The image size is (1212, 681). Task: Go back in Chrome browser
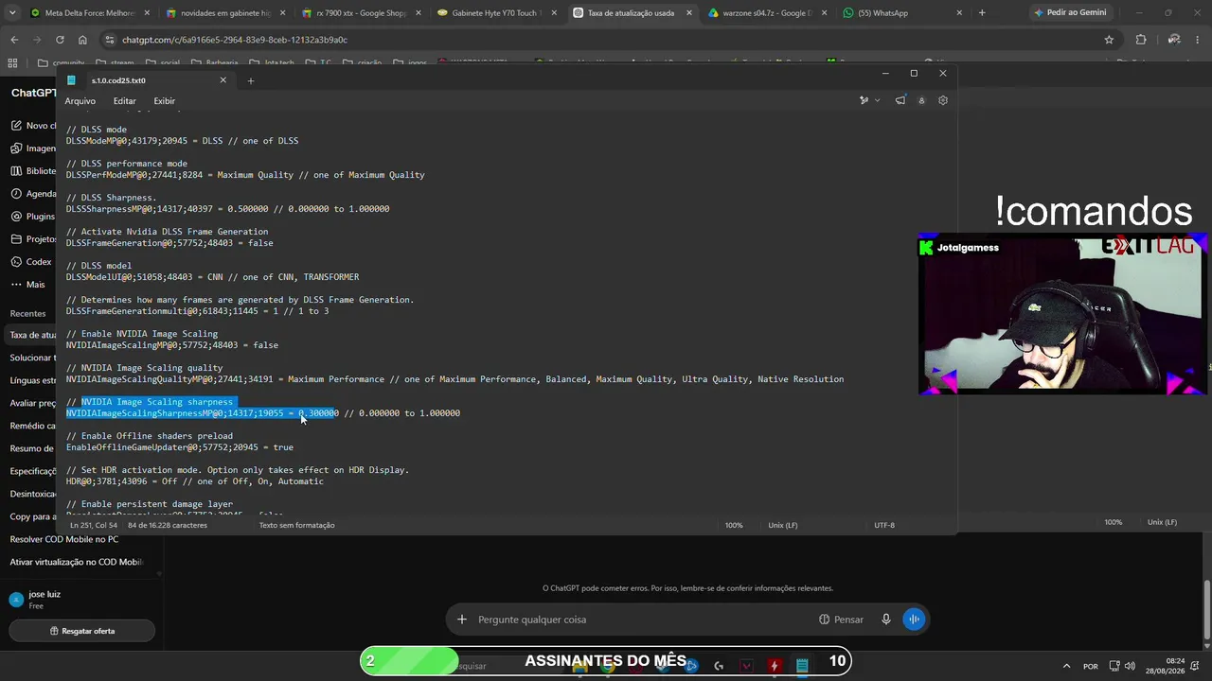point(14,40)
